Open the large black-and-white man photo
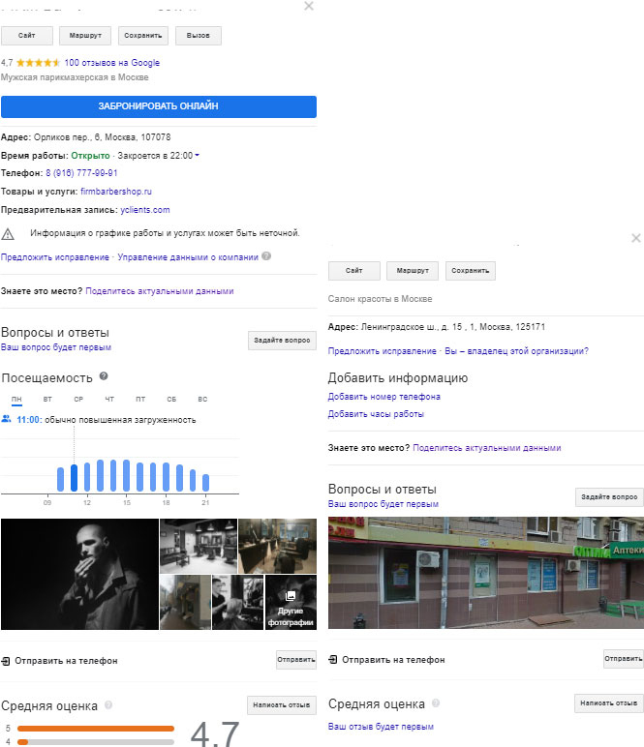Viewport: 644px width, 747px height. point(79,574)
